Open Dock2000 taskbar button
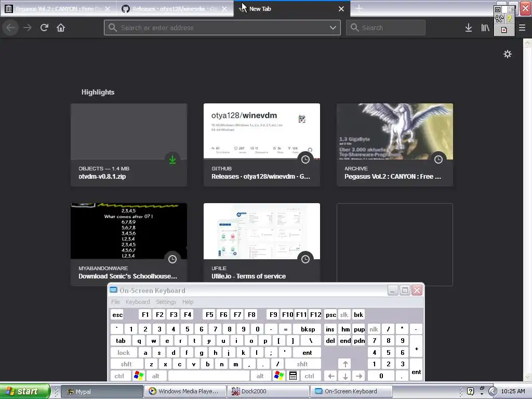Screen dimensions: 532x399 (268, 391)
